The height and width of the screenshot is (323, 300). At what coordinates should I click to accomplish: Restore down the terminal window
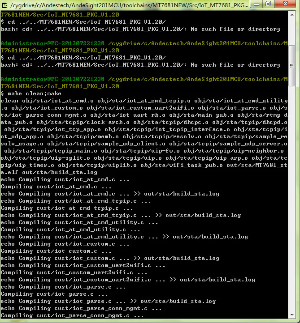point(268,4)
